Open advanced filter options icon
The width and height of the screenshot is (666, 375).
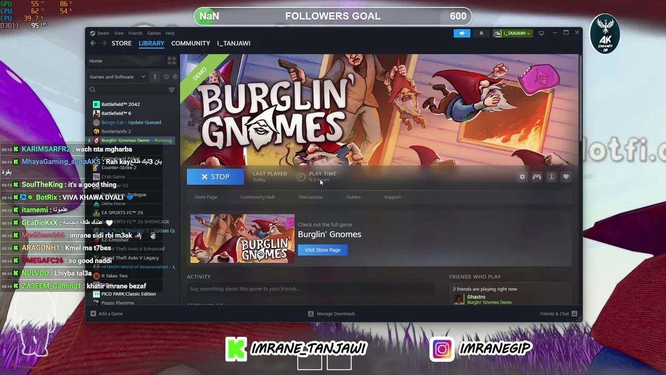[172, 90]
